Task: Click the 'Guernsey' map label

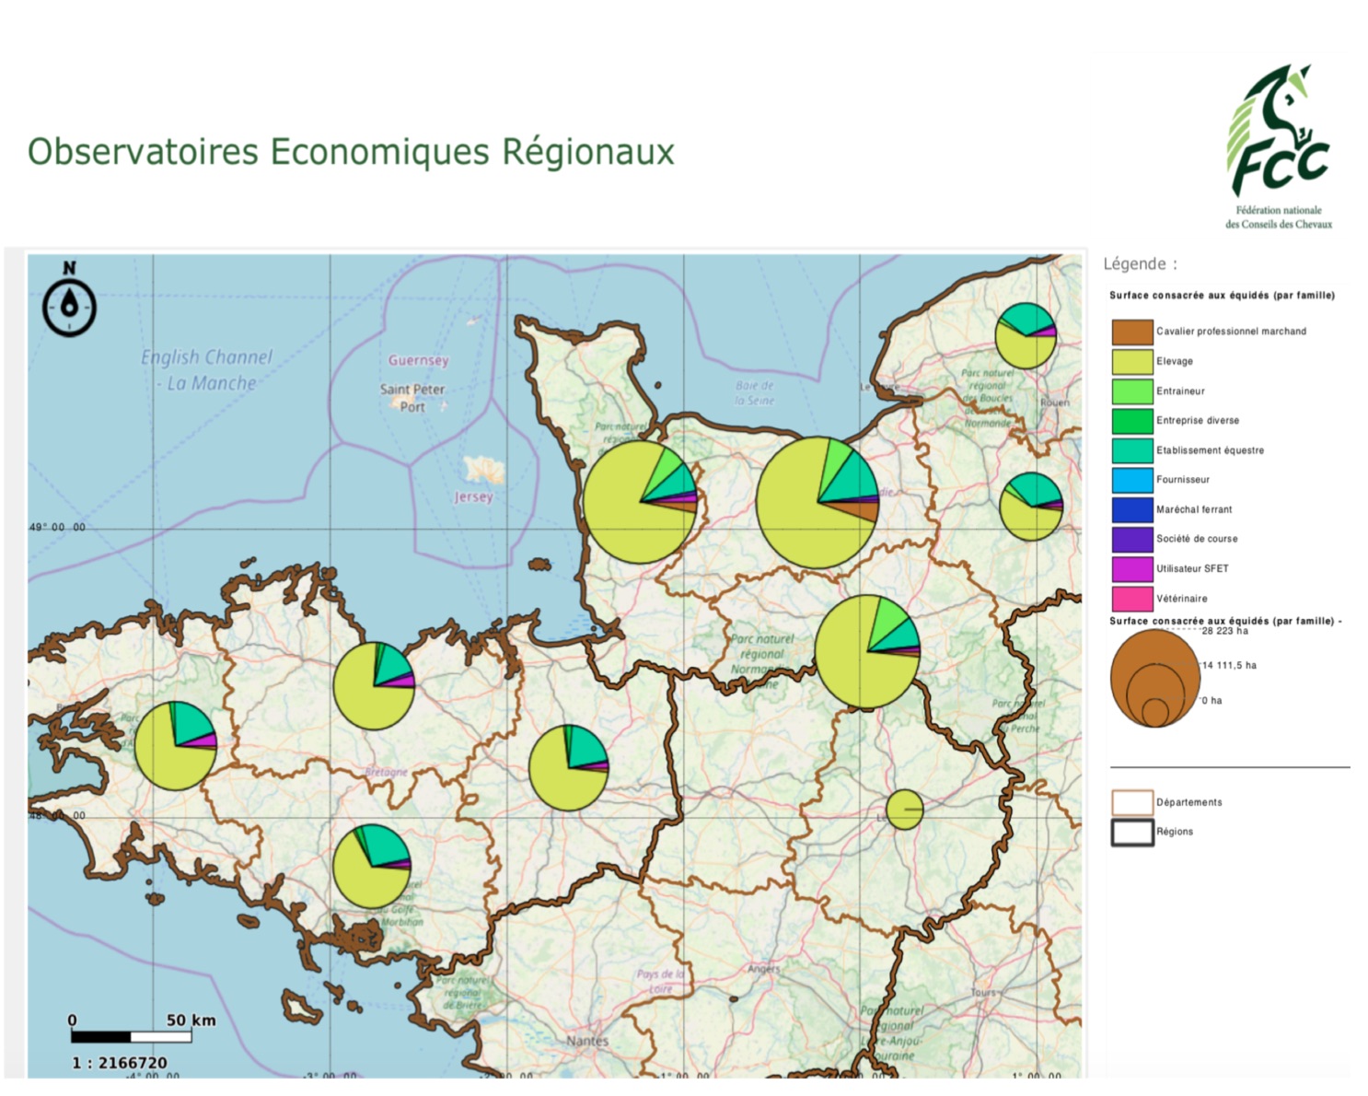Action: (419, 360)
